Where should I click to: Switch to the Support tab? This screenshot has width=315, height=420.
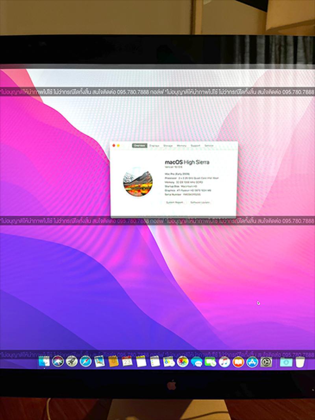pos(195,146)
